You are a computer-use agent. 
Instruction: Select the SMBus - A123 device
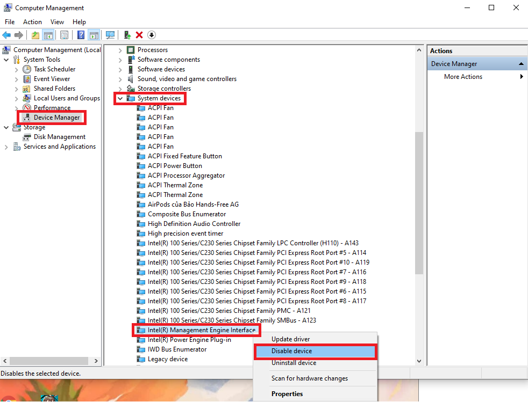232,320
